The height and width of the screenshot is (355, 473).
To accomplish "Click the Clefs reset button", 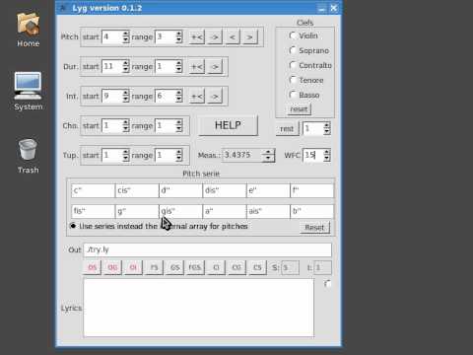I will pyautogui.click(x=299, y=108).
